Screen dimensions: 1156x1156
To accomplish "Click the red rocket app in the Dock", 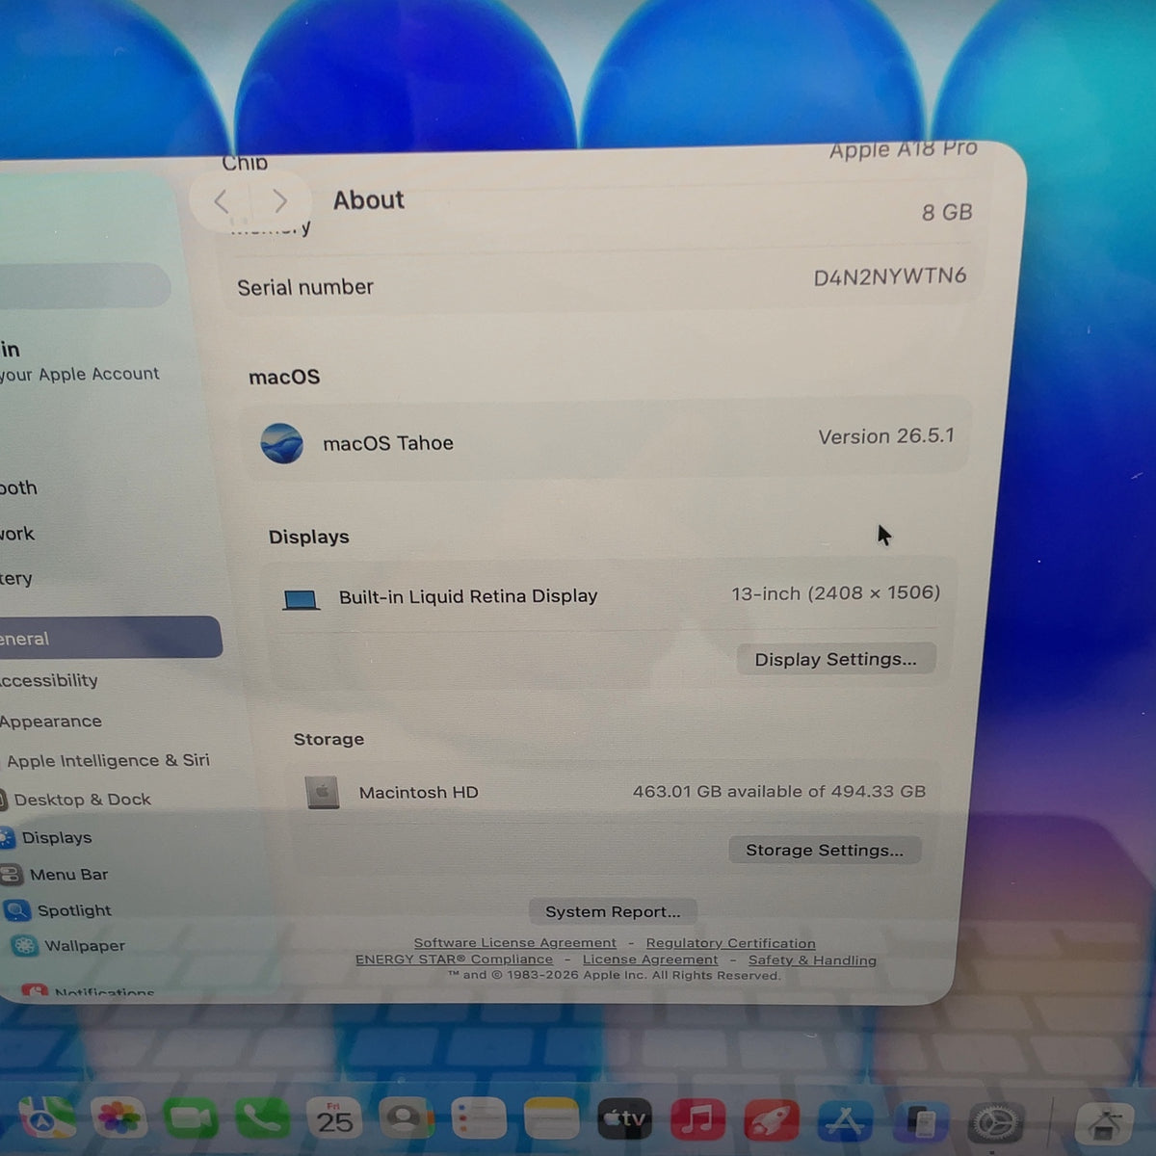I will pyautogui.click(x=771, y=1120).
